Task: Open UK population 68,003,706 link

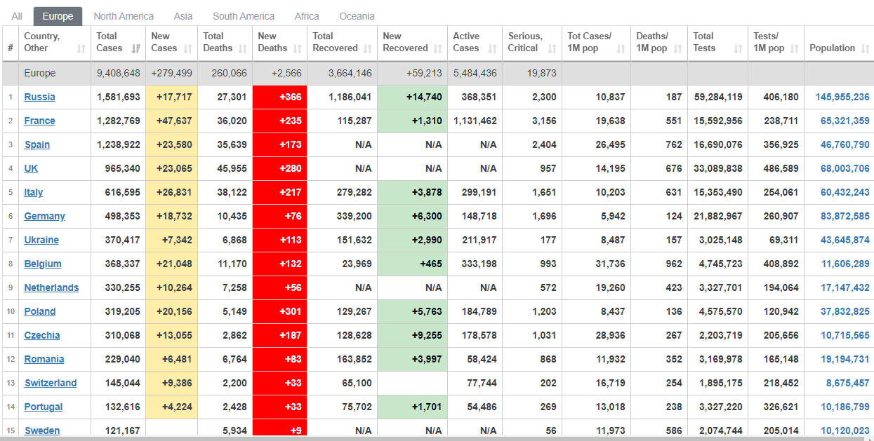Action: (845, 168)
